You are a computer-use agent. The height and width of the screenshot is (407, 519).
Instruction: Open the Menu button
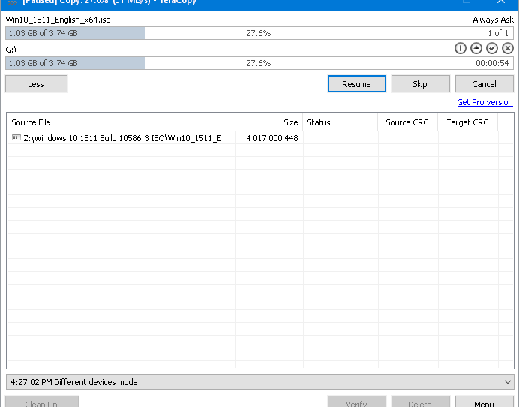(484, 402)
